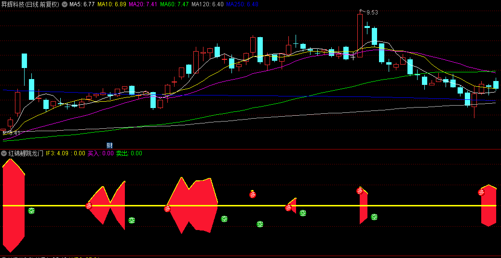This screenshot has width=501, height=258.
Task: Click the leftmost 空 signal marker
Action: coord(31,210)
